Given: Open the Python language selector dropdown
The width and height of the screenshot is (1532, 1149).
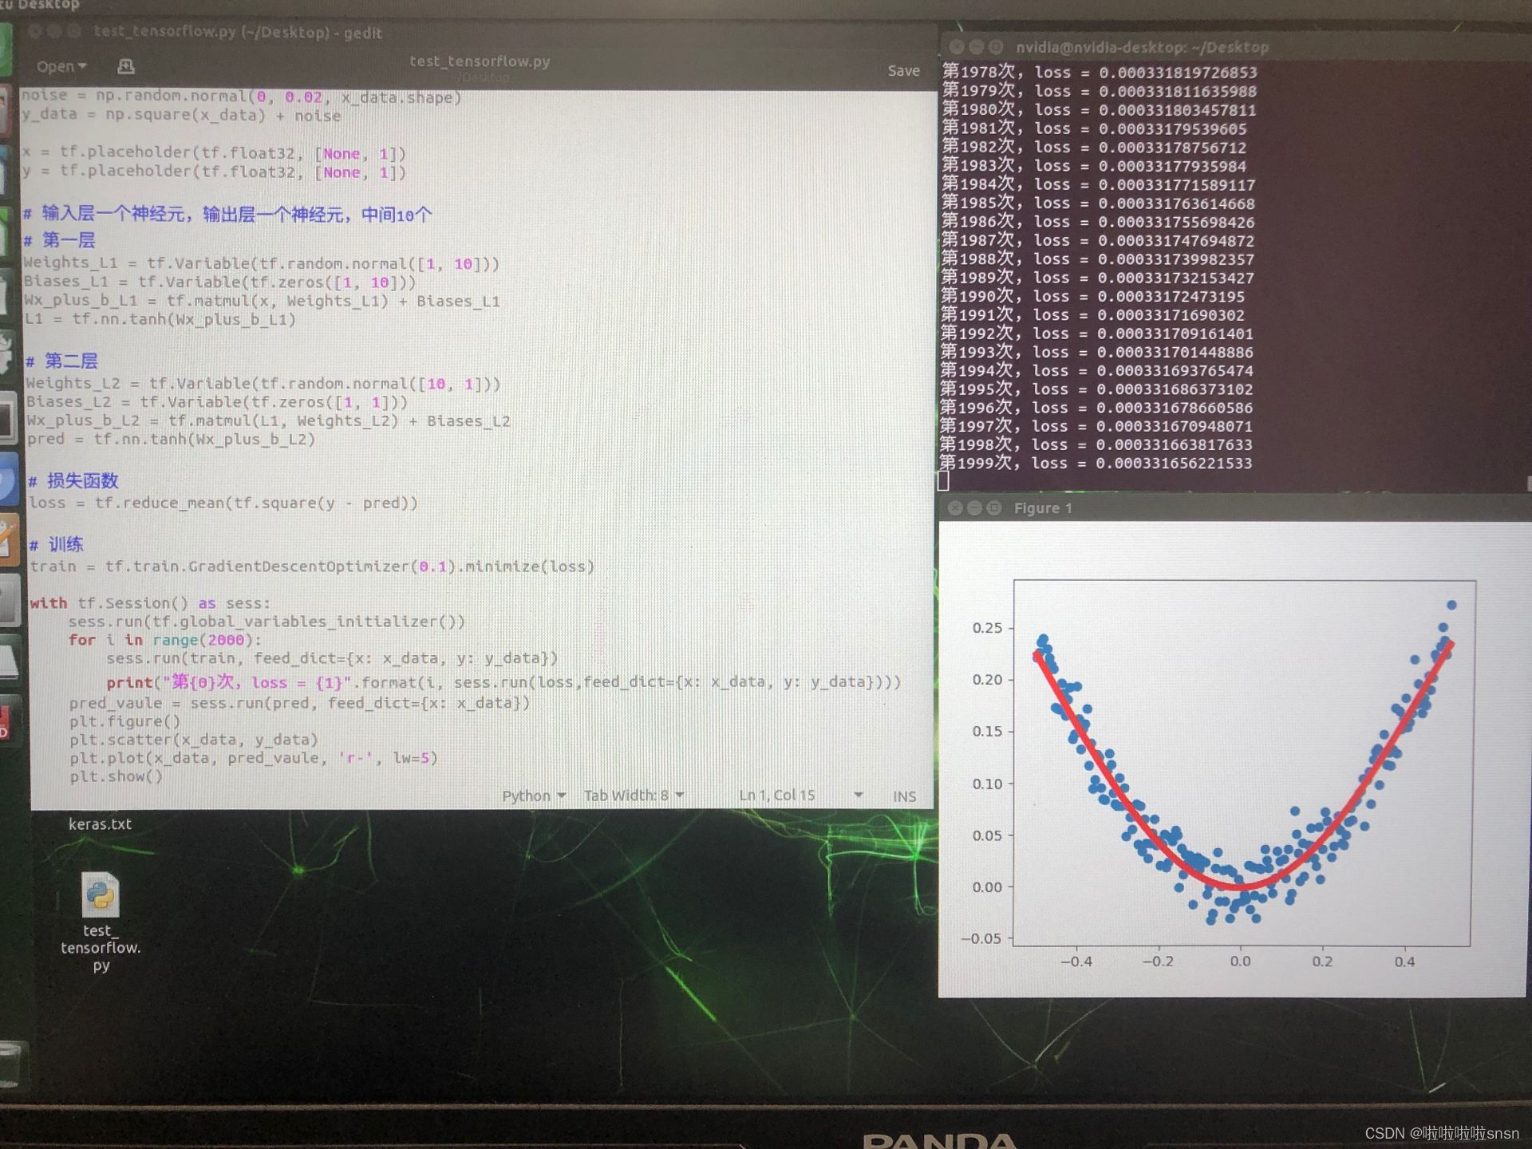Looking at the screenshot, I should coord(533,796).
